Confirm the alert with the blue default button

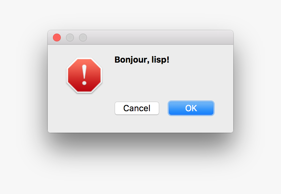point(191,108)
